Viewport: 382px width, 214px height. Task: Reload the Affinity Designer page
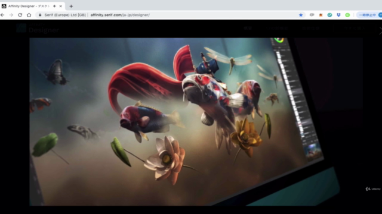click(20, 15)
